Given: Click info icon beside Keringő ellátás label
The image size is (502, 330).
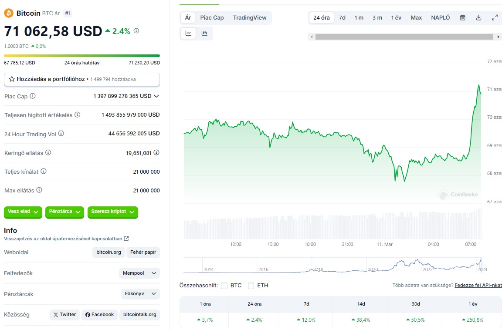Looking at the screenshot, I should [x=48, y=152].
